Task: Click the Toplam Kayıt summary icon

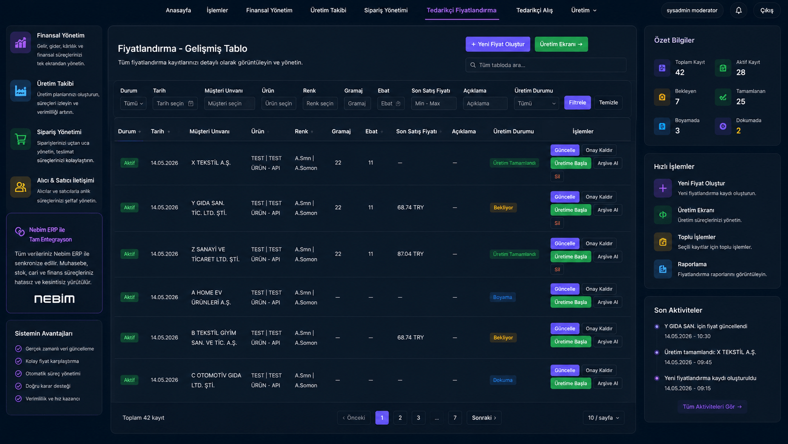Action: coord(662,68)
